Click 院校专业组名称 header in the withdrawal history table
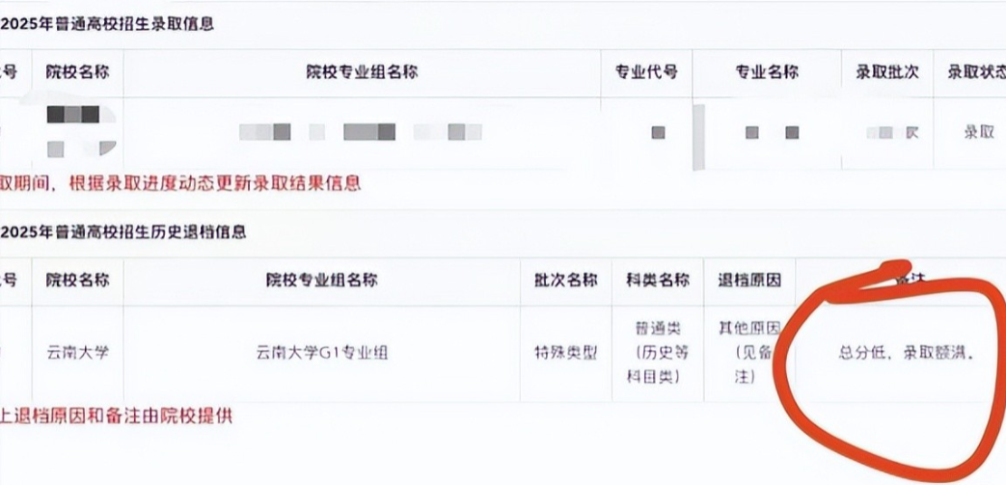Screen dimensions: 1006x485 pyautogui.click(x=321, y=281)
